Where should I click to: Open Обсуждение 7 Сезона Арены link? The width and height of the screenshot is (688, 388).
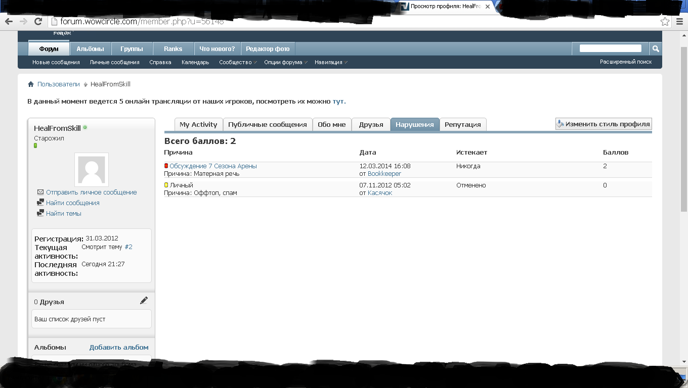pos(213,166)
